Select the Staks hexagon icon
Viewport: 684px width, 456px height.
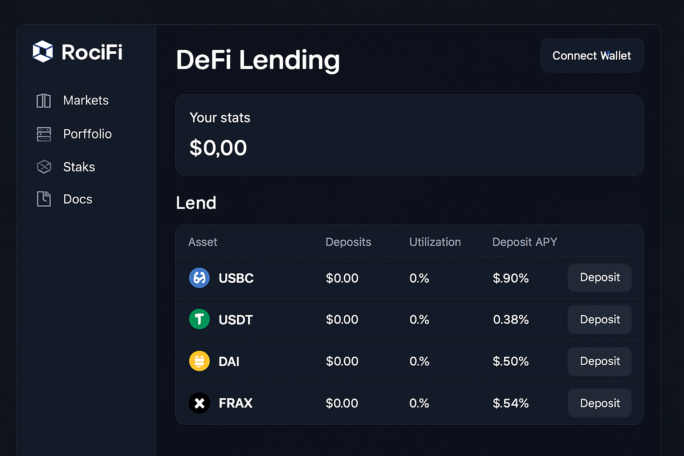(44, 167)
